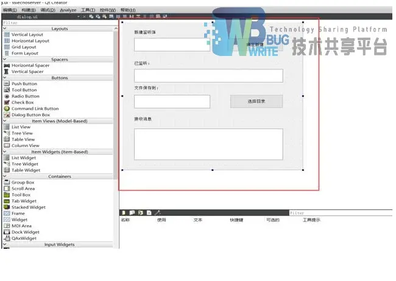This screenshot has width=396, height=281.
Task: Open the 构建(B) menu
Action: (29, 10)
